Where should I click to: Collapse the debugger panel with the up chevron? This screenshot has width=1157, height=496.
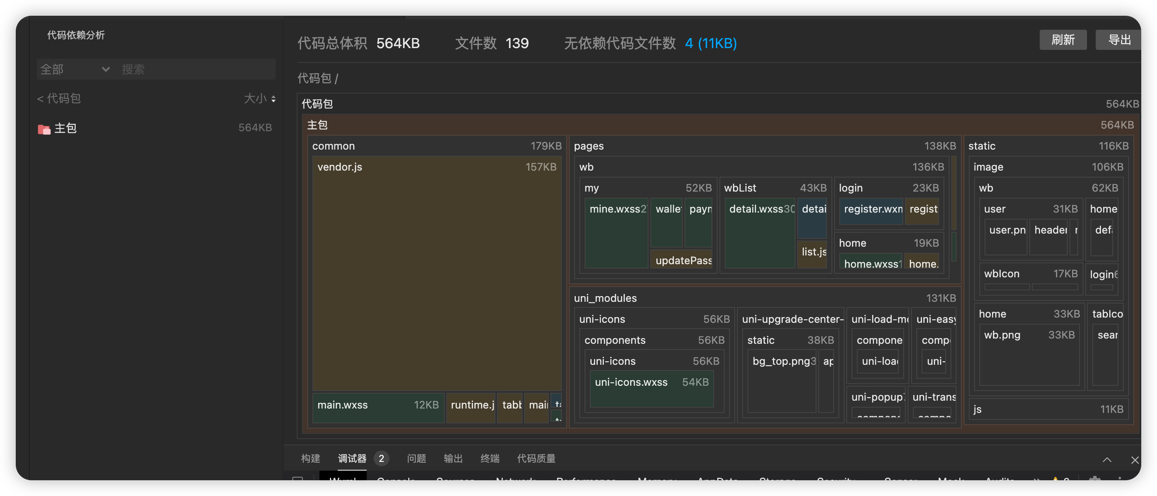1107,460
